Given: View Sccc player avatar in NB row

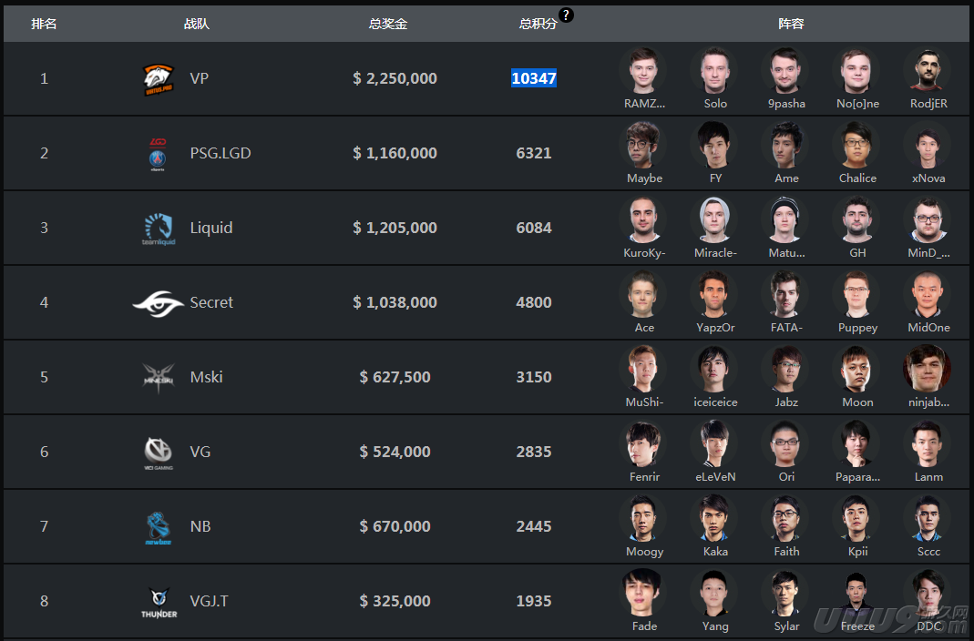Looking at the screenshot, I should coord(928,518).
